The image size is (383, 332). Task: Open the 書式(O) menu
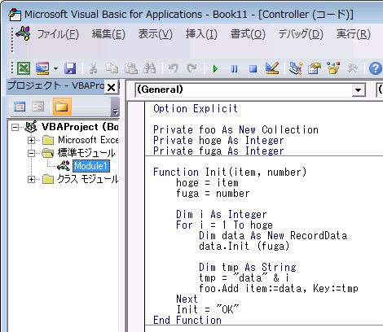(x=248, y=34)
